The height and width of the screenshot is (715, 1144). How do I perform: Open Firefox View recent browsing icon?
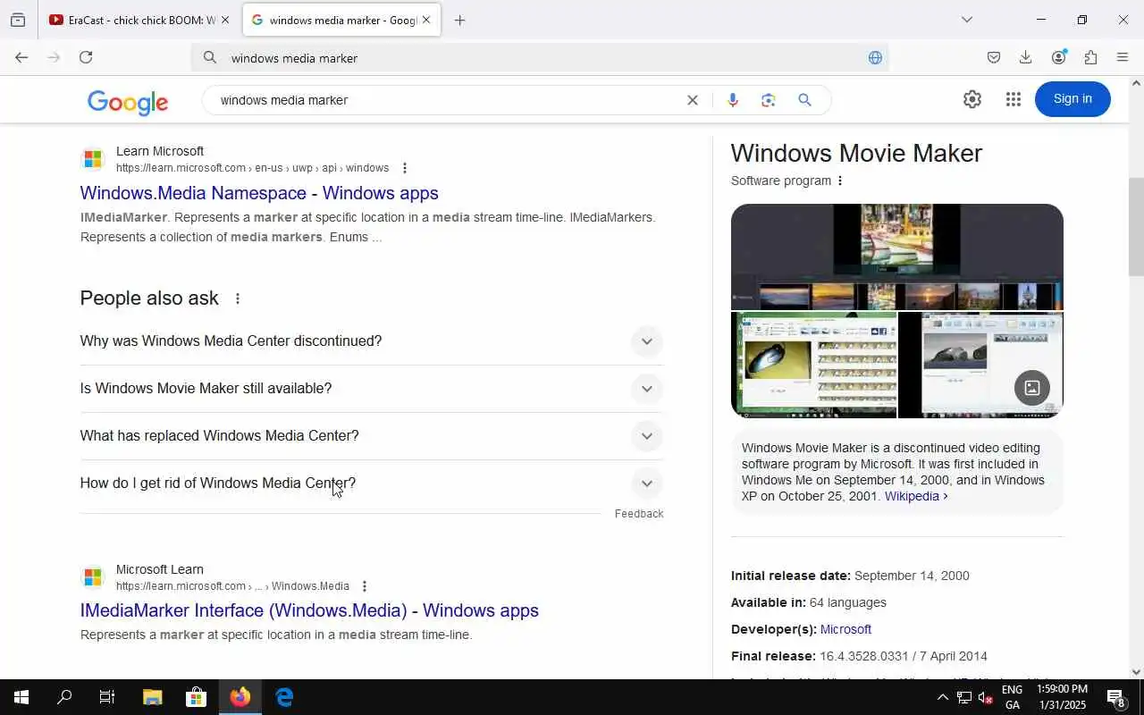coord(18,20)
